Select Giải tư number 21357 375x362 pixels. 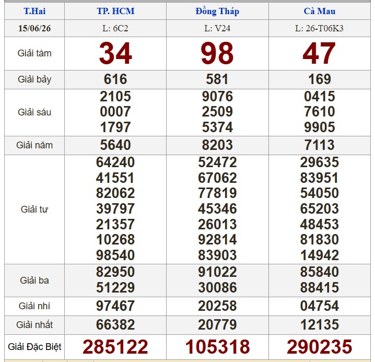click(x=115, y=225)
